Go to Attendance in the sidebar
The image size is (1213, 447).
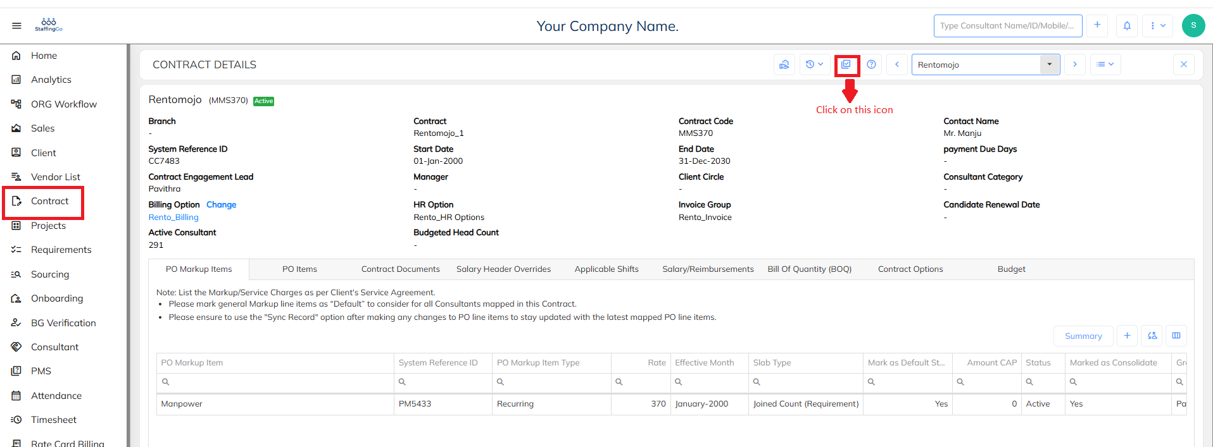tap(56, 396)
